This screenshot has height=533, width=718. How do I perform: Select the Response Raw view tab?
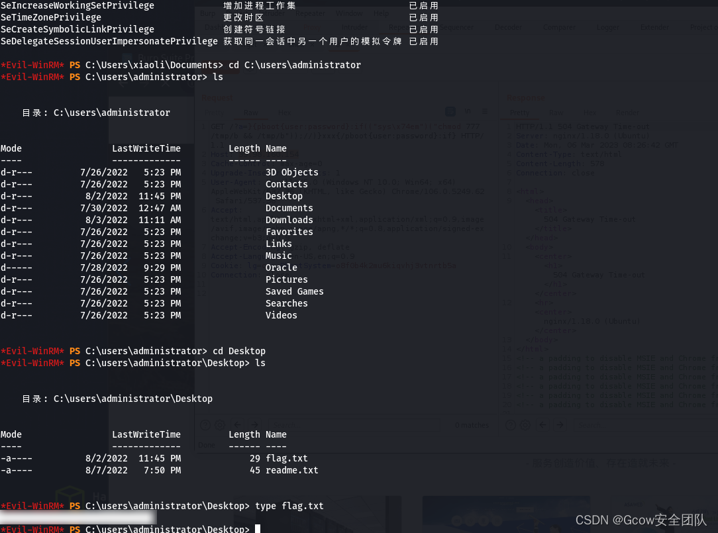pos(556,113)
